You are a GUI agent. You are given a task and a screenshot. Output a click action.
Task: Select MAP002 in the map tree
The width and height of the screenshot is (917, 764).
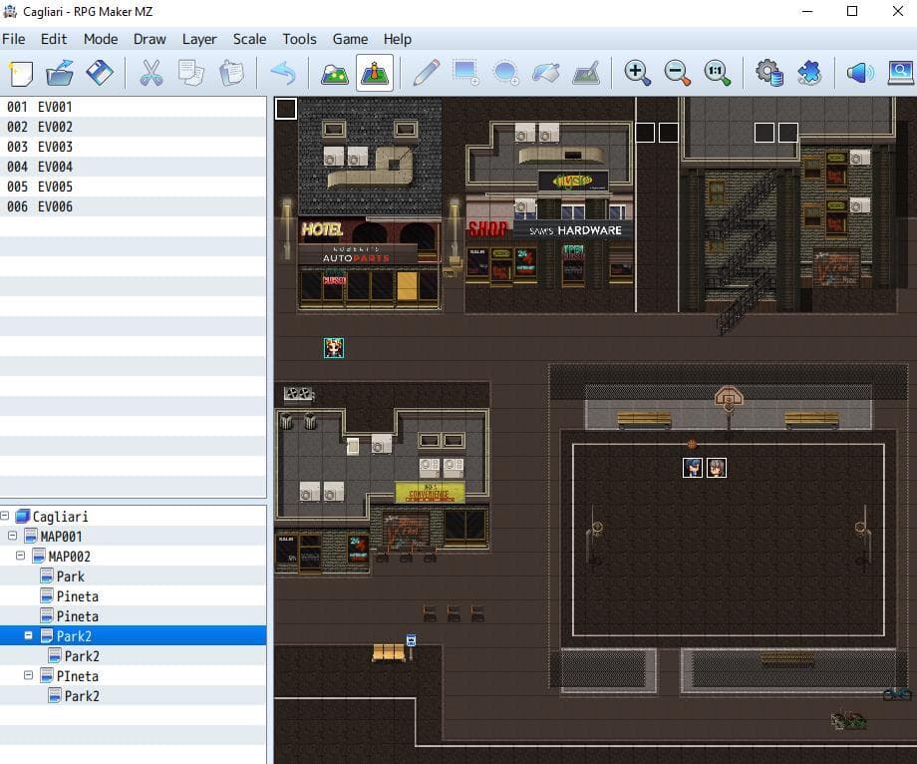click(69, 557)
